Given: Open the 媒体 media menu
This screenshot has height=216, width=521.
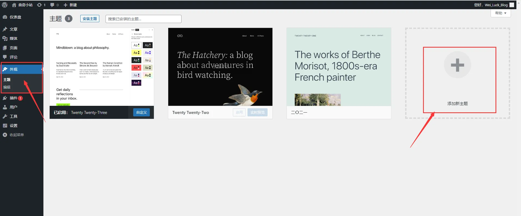Looking at the screenshot, I should [x=13, y=38].
